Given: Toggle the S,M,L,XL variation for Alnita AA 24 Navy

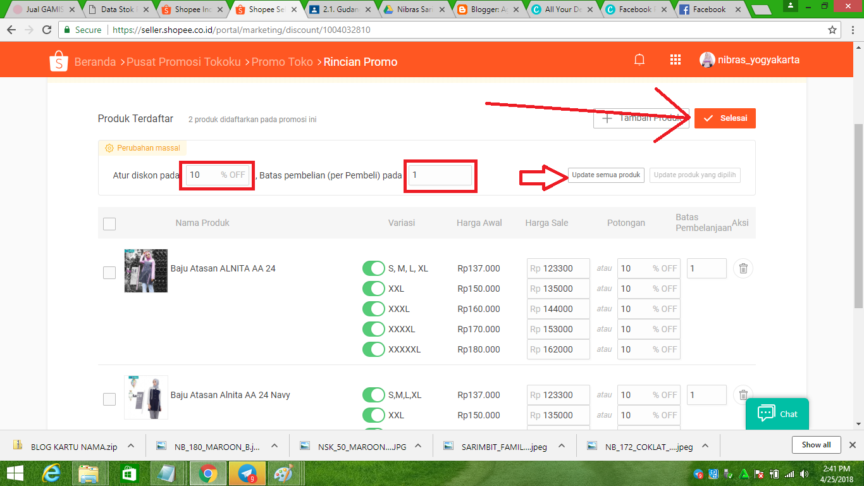Looking at the screenshot, I should [374, 395].
